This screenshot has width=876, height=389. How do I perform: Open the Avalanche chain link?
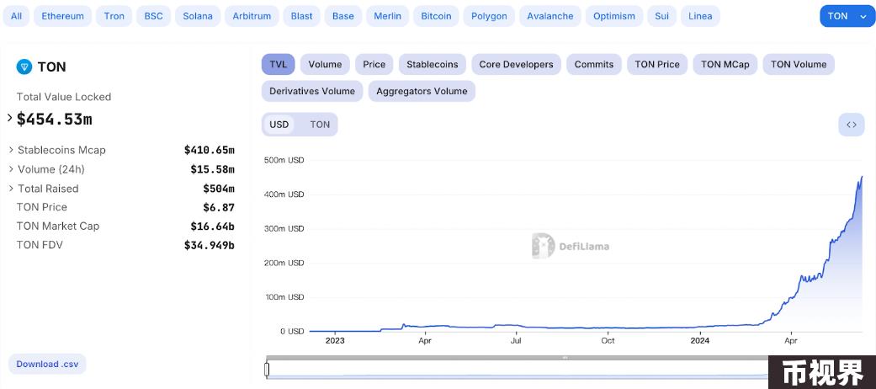549,16
